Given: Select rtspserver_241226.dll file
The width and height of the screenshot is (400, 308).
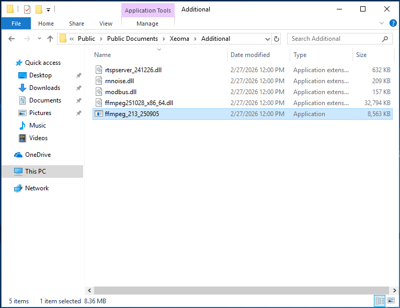Looking at the screenshot, I should 242,70.
